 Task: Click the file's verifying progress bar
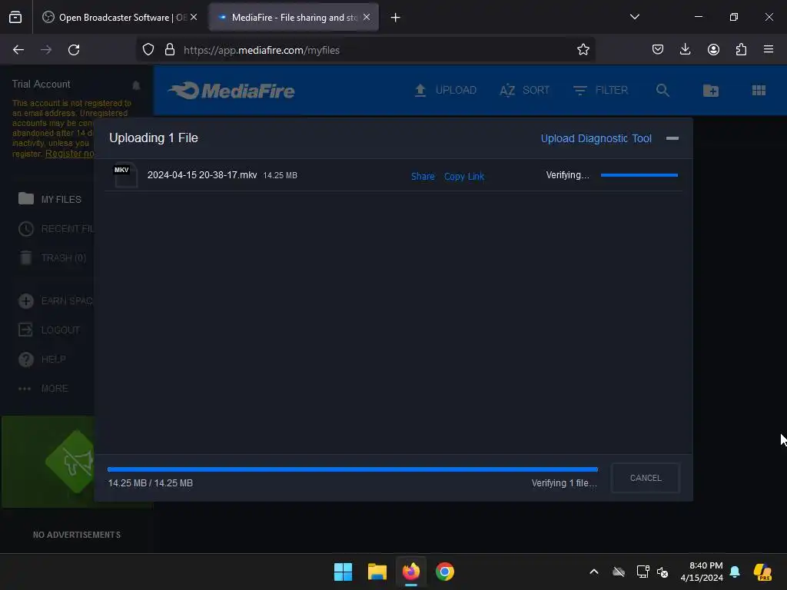(x=639, y=175)
